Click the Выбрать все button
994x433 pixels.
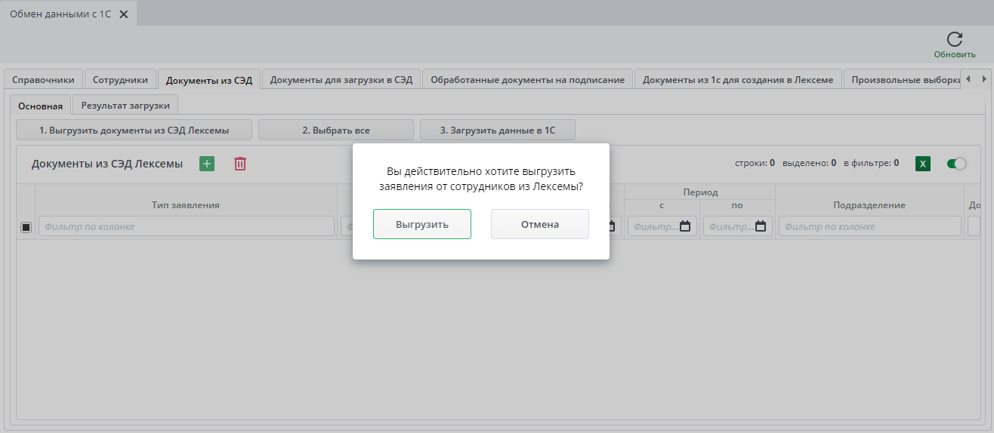(x=336, y=131)
